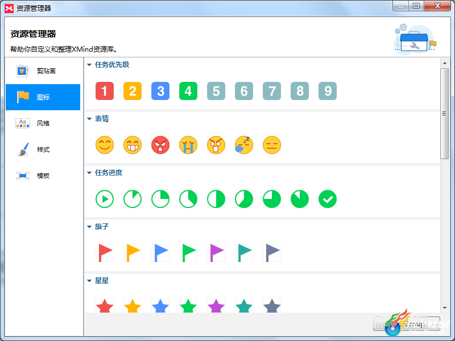Select the red flag marker
This screenshot has height=341, width=455.
coord(105,253)
